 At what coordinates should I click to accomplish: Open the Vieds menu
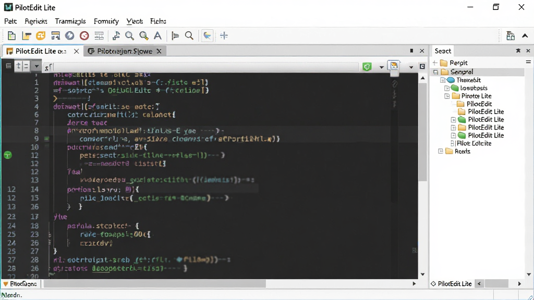tap(135, 21)
